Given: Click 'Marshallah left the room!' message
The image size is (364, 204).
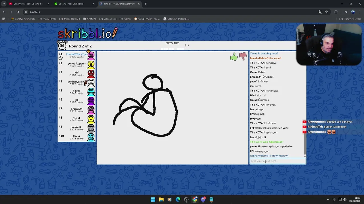Looking at the screenshot, I should 266,58.
